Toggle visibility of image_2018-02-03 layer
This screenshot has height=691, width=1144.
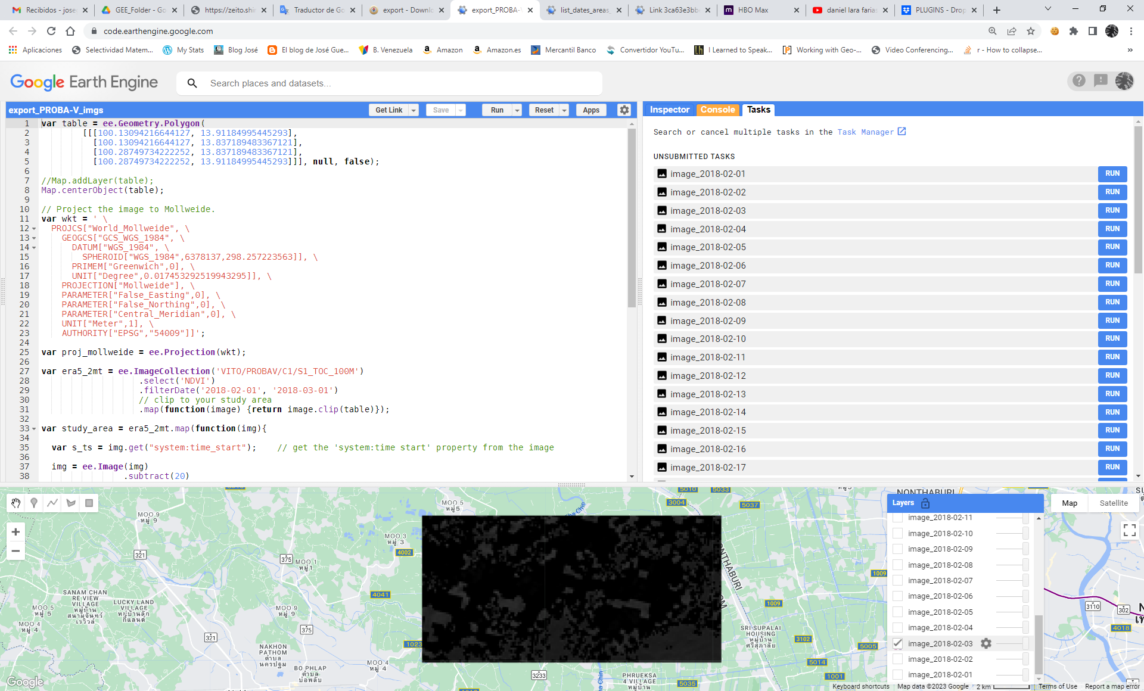(x=898, y=643)
